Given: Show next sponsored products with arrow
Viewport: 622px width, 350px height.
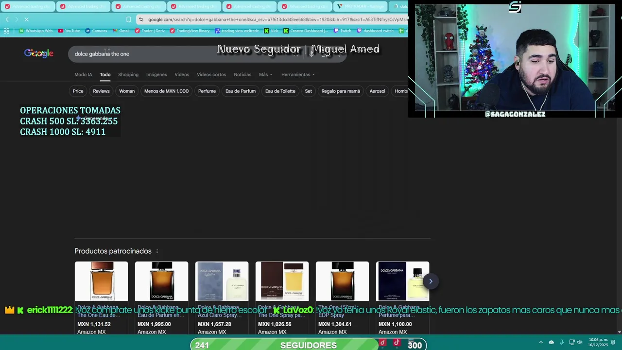Looking at the screenshot, I should 431,281.
